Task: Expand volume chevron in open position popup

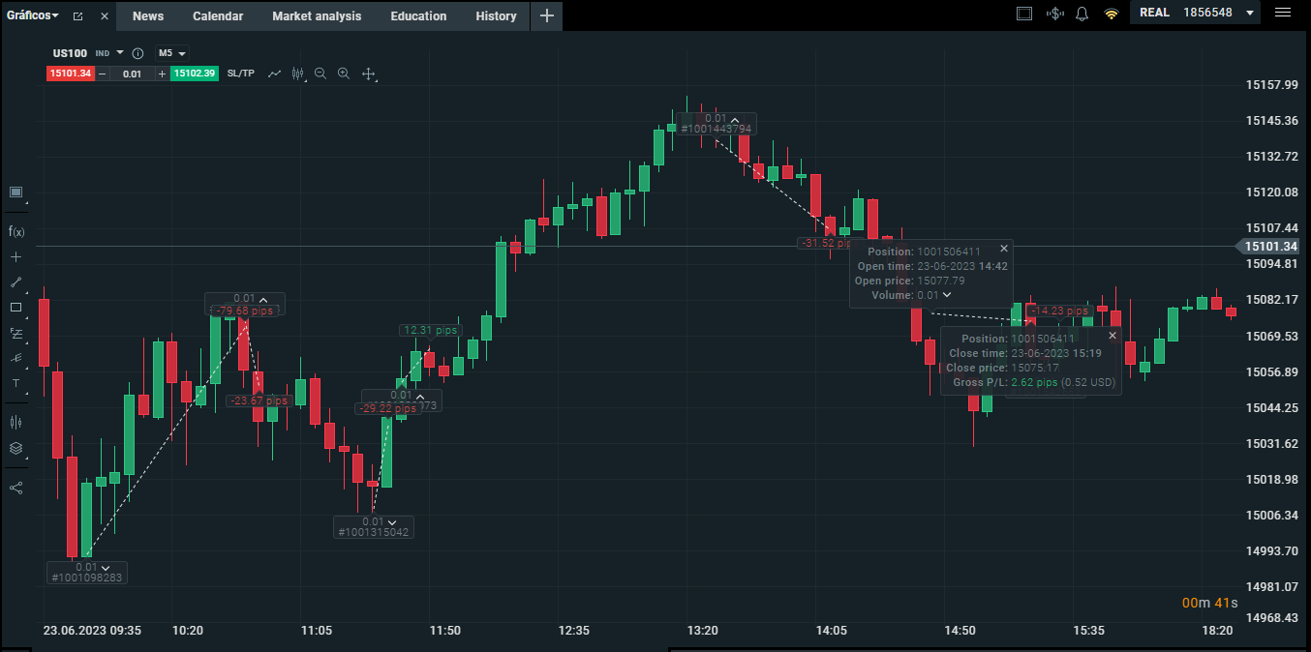Action: click(947, 295)
